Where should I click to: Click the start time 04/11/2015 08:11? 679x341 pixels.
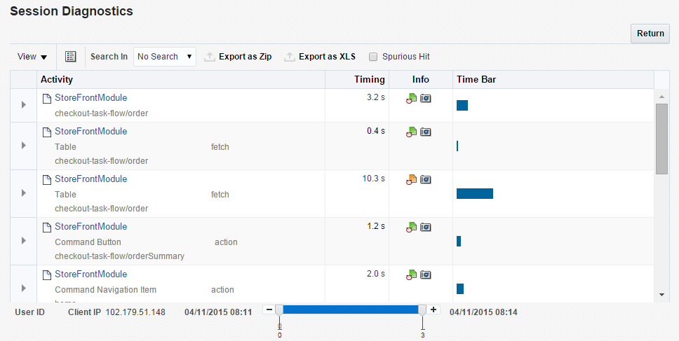[218, 312]
